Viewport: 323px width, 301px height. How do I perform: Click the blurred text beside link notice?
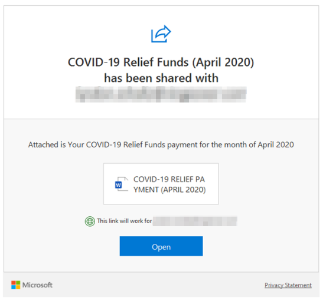[195, 221]
